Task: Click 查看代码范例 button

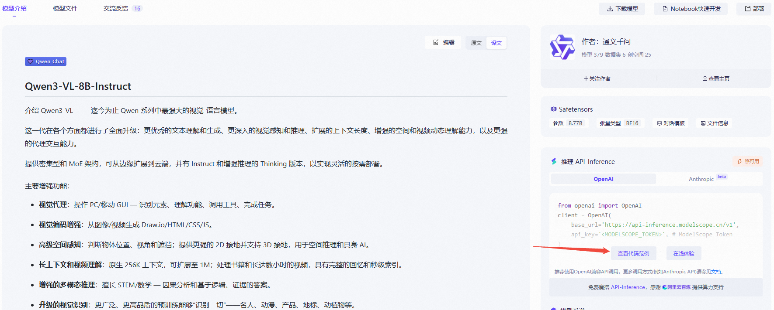Action: click(x=633, y=254)
